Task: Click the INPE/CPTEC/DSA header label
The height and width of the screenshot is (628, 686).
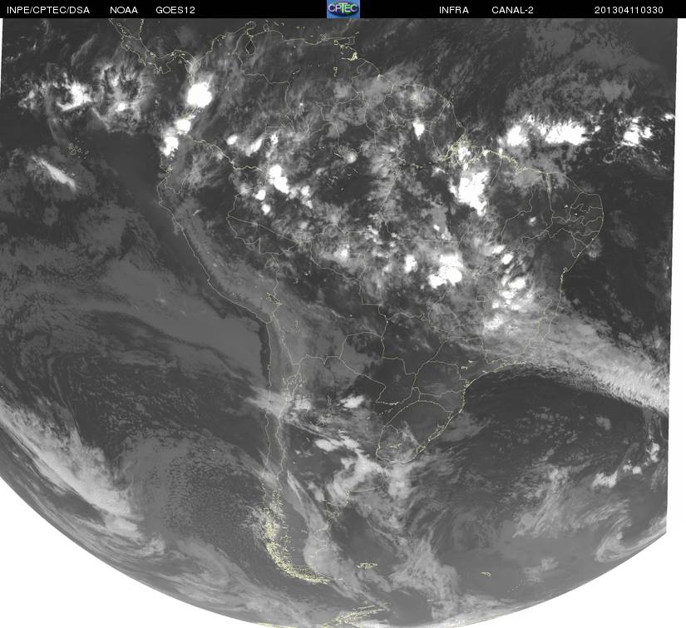Action: [48, 10]
